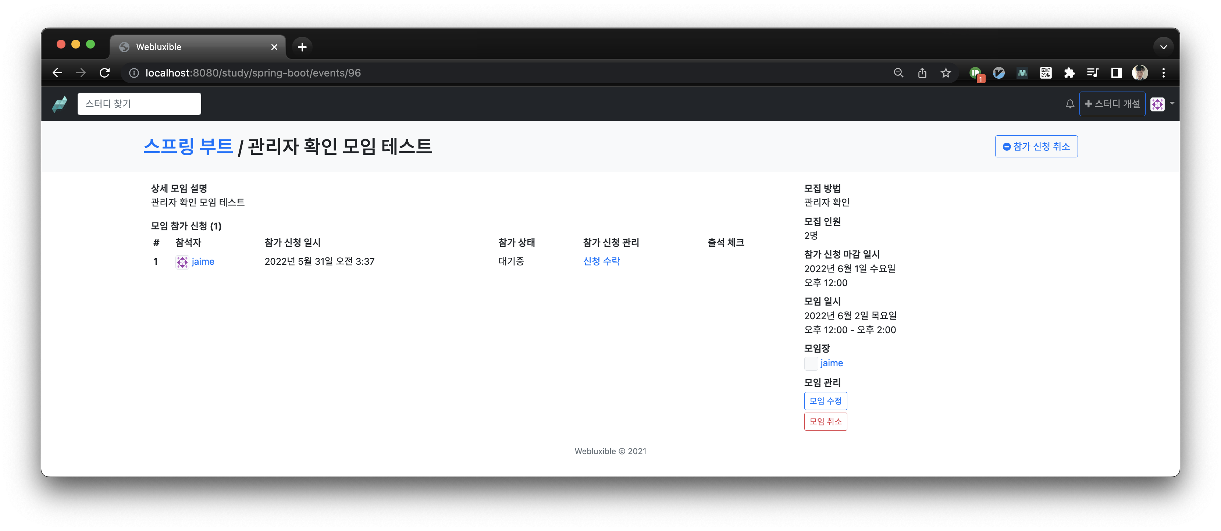Click the 스터디 찾기 search field

[139, 104]
